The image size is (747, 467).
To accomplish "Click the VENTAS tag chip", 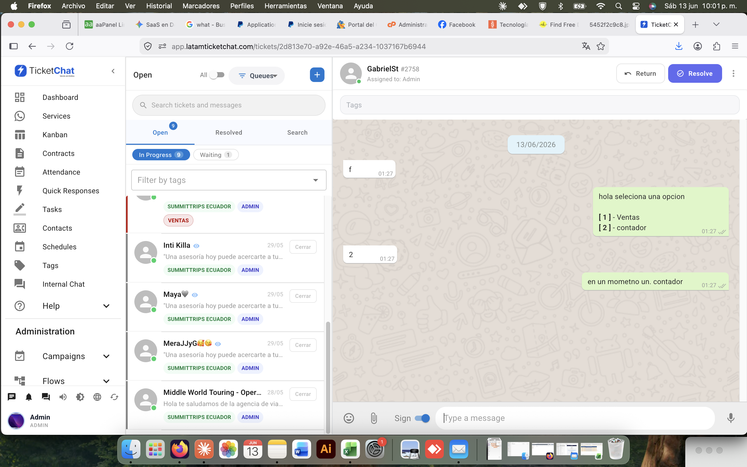I will coord(178,221).
